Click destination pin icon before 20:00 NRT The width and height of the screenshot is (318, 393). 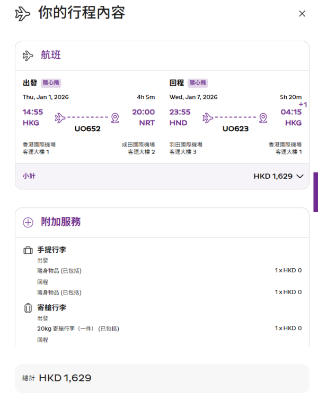[x=116, y=117]
